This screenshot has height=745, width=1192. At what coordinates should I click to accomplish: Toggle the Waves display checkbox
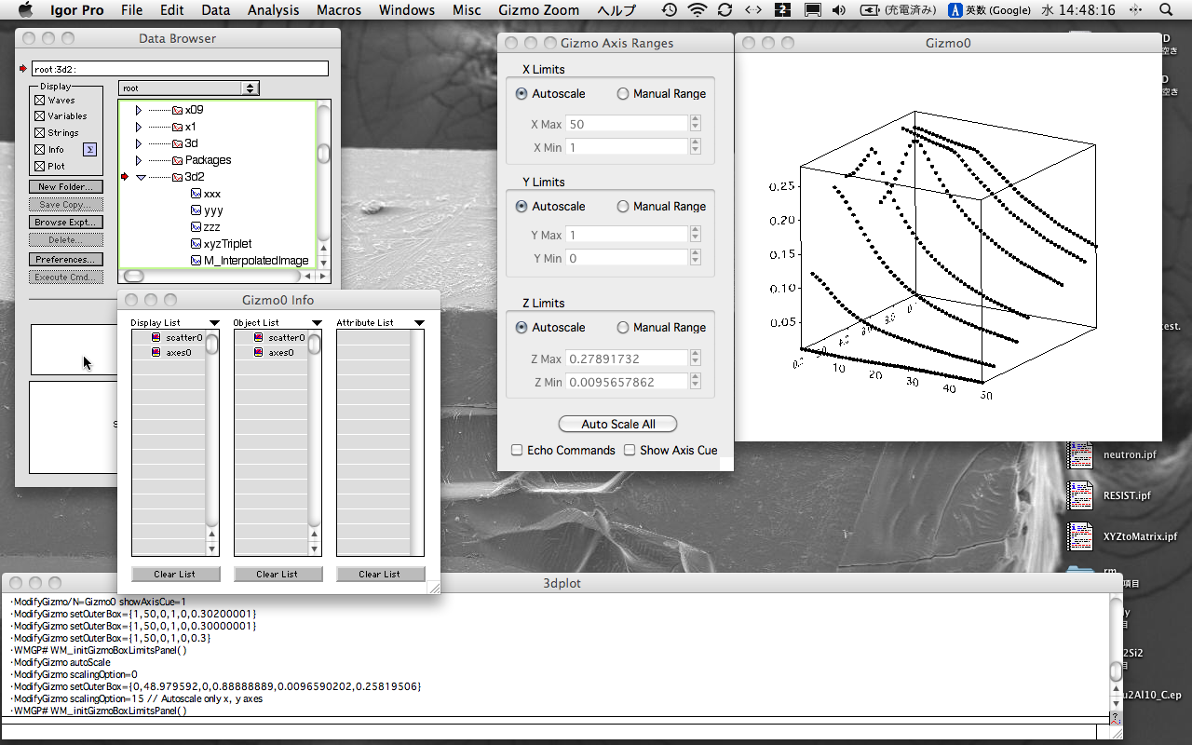(x=39, y=100)
